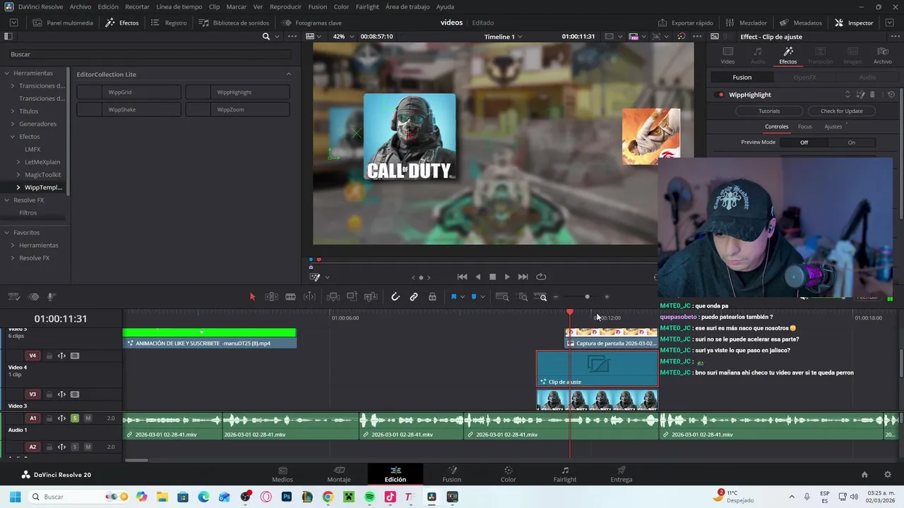Click Check for Update button
904x508 pixels.
click(x=842, y=111)
